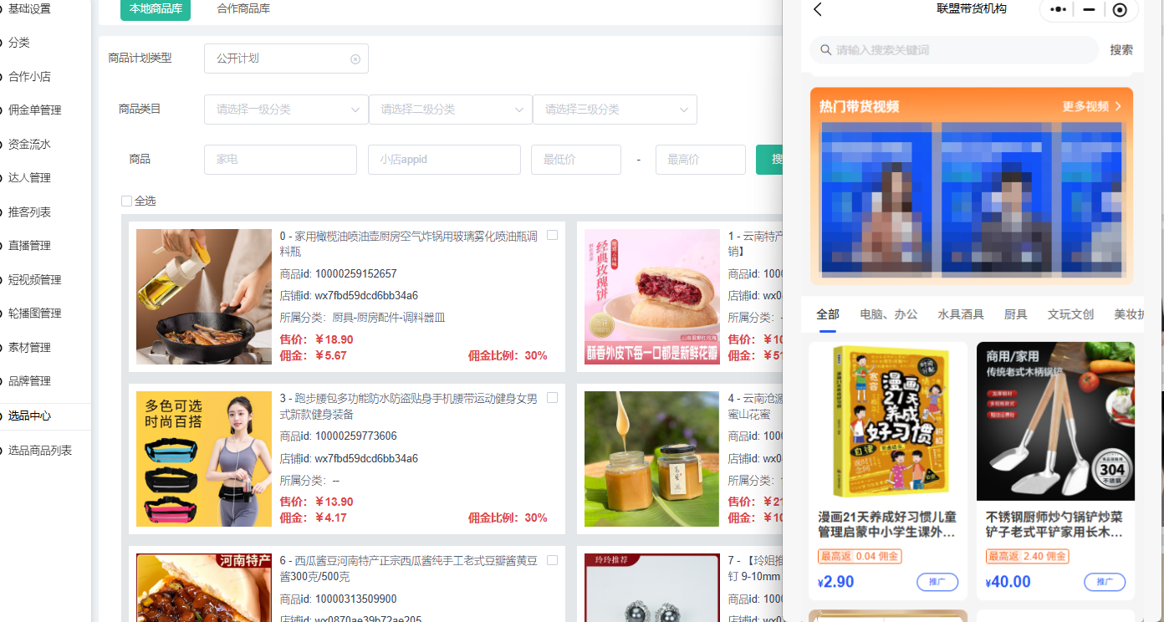
Task: Click 推广 on the 不锈钢厨师炒勺 card
Action: (x=1105, y=582)
